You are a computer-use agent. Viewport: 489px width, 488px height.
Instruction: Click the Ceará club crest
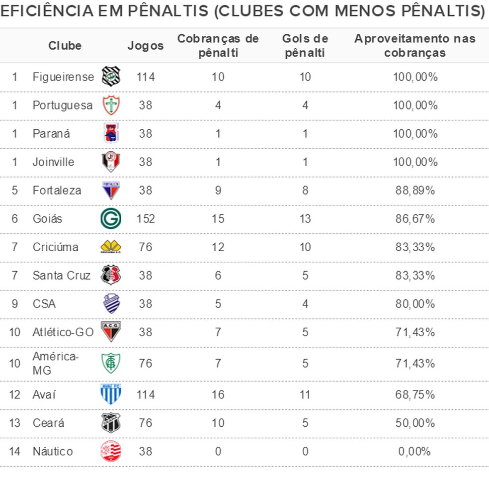coord(111,423)
